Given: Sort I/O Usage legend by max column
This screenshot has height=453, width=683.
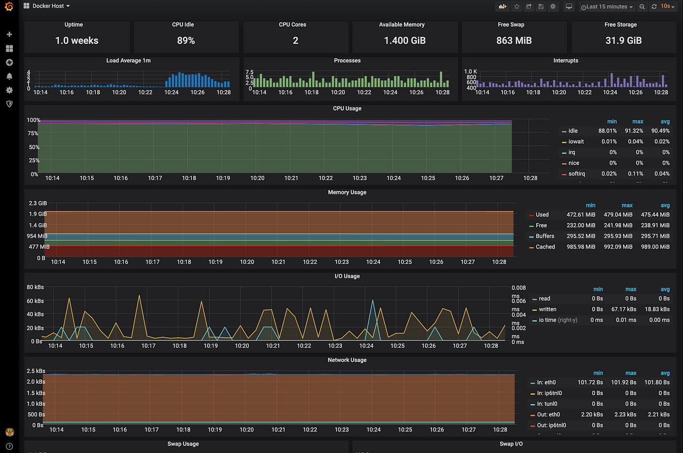Looking at the screenshot, I should click(x=631, y=289).
